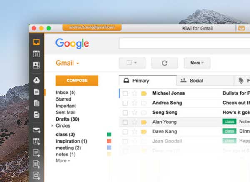Switch to the Social tab
This screenshot has height=182, width=250.
[x=205, y=81]
